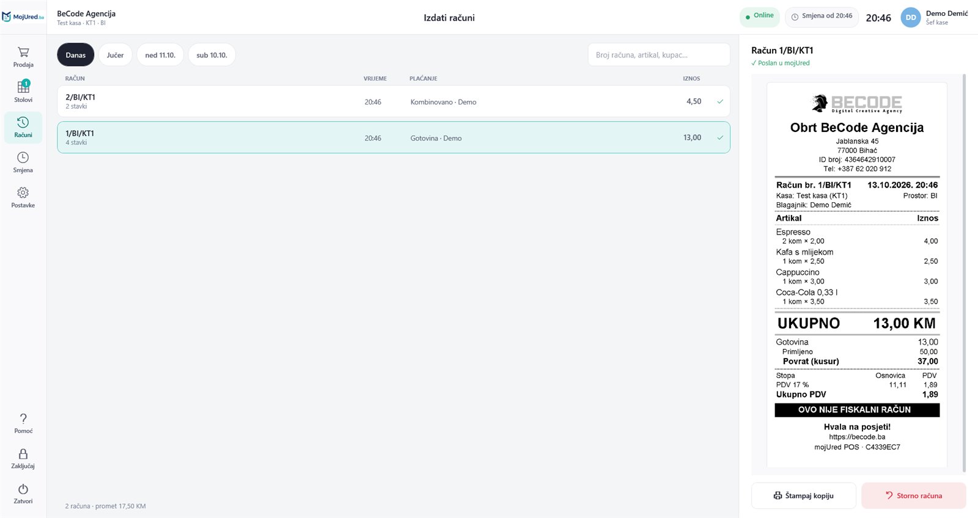978x518 pixels.
Task: Click the VRIJEME column header
Action: [375, 79]
